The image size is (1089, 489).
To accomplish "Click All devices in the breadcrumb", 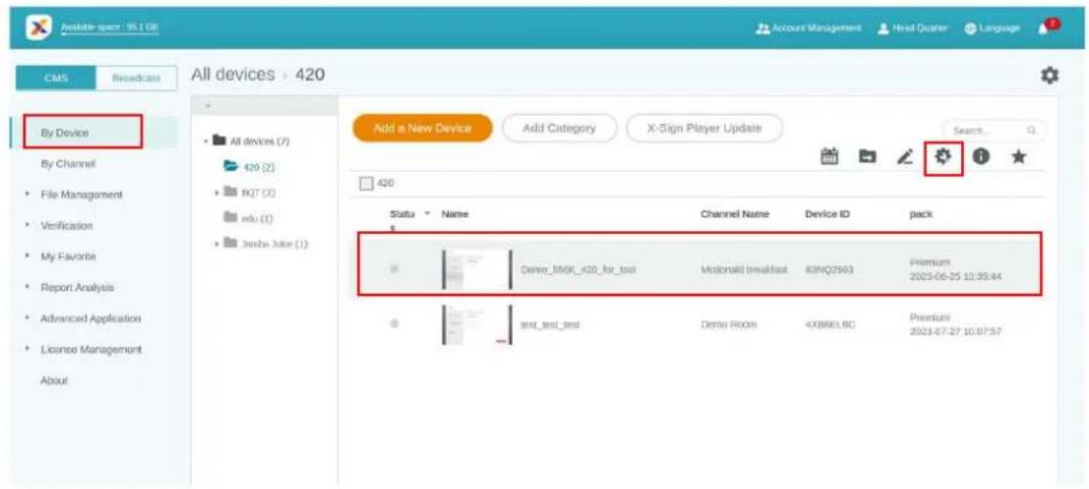I will [233, 74].
